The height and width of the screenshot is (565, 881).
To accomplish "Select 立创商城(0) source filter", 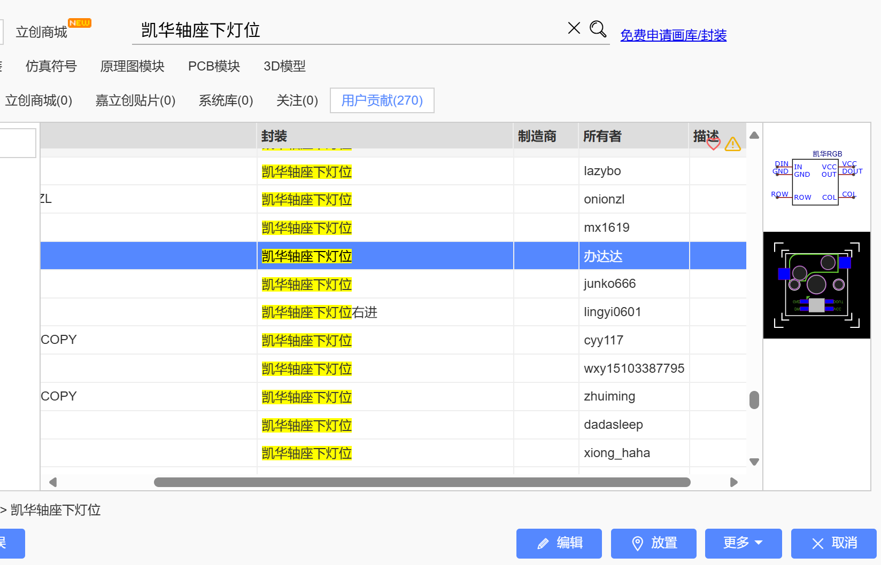I will (x=38, y=100).
